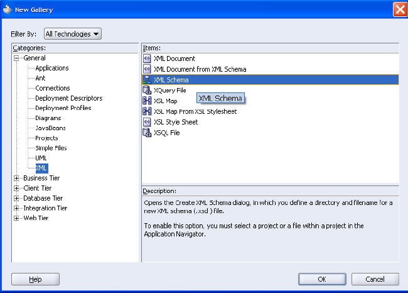Expand the Business Tier category

[16, 179]
